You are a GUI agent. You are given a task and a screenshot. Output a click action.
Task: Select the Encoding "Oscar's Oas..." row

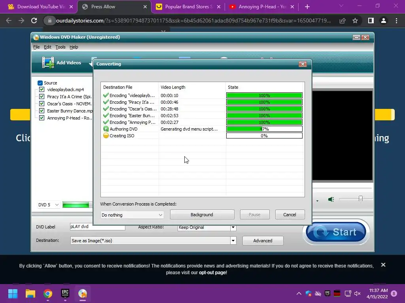tap(202, 109)
